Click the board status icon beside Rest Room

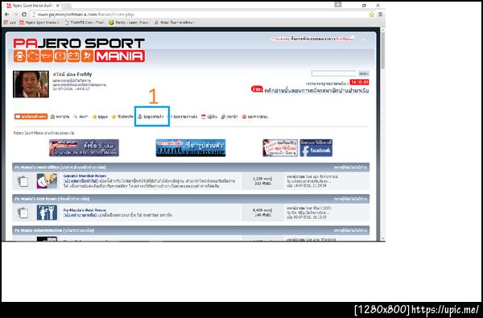pos(23,213)
